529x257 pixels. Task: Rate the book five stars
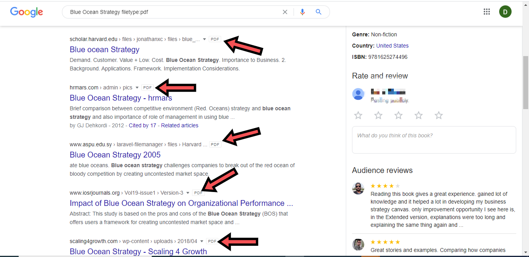click(439, 115)
